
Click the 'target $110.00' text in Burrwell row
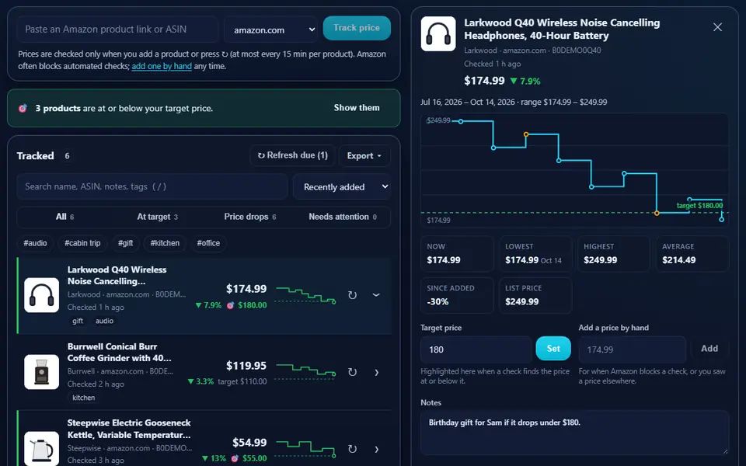[242, 381]
